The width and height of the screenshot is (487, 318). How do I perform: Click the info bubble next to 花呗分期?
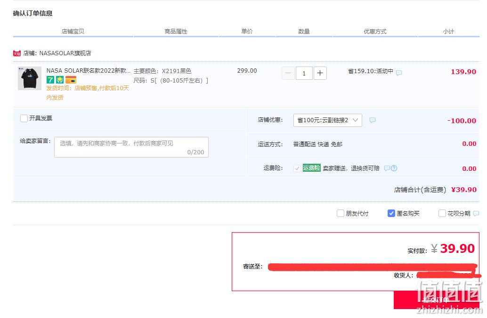(x=476, y=213)
